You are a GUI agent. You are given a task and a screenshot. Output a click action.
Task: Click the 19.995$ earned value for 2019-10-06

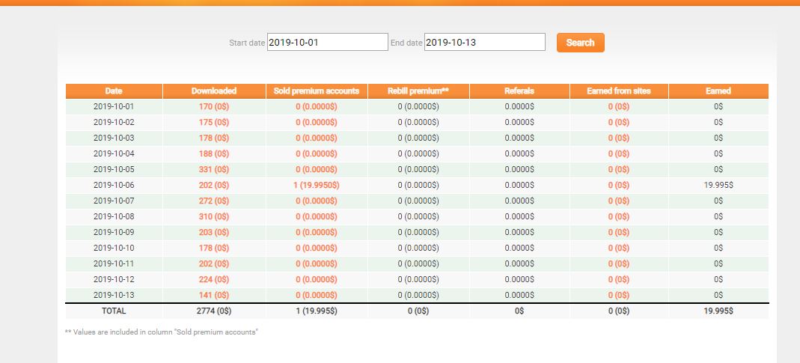pos(718,186)
